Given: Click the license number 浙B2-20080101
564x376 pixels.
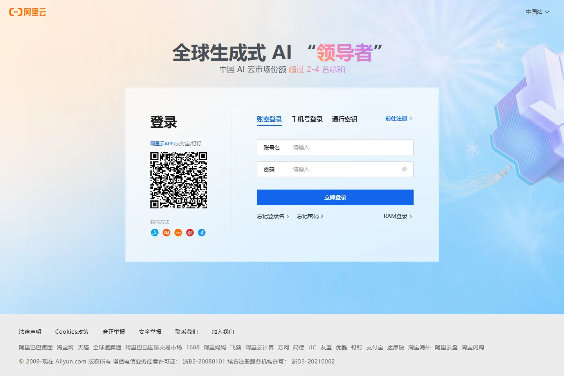Looking at the screenshot, I should point(204,362).
